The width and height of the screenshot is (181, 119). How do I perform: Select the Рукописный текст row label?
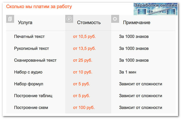click(x=32, y=49)
